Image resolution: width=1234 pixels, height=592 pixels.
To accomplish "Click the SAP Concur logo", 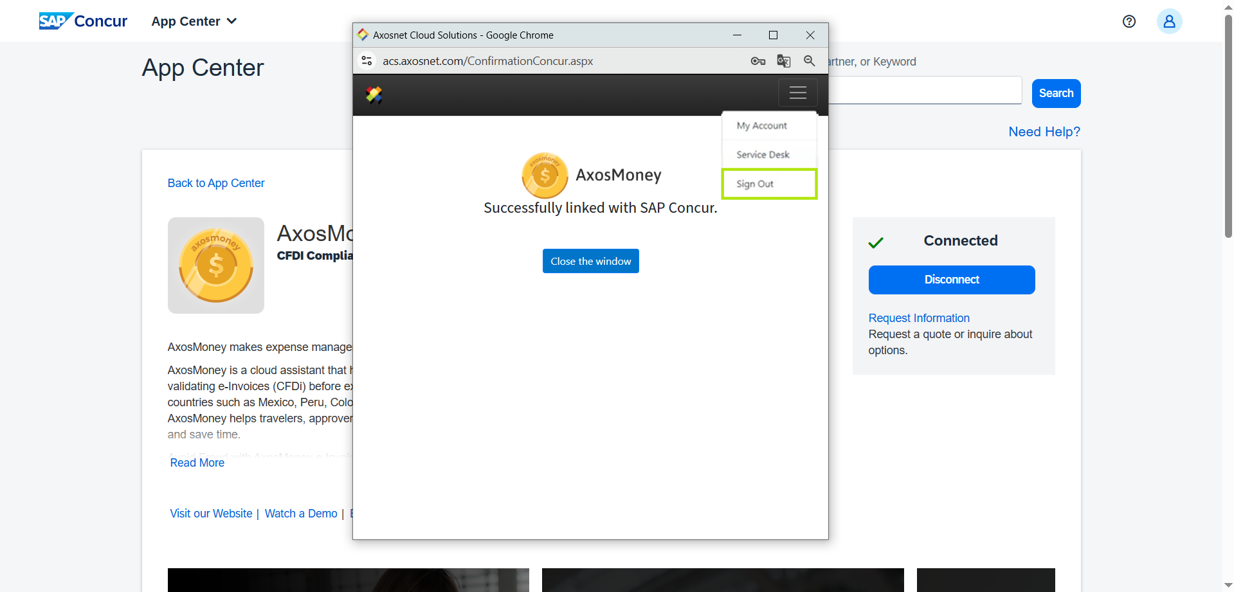I will point(83,21).
